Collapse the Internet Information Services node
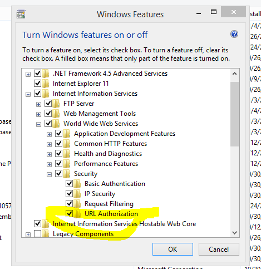 pos(28,95)
